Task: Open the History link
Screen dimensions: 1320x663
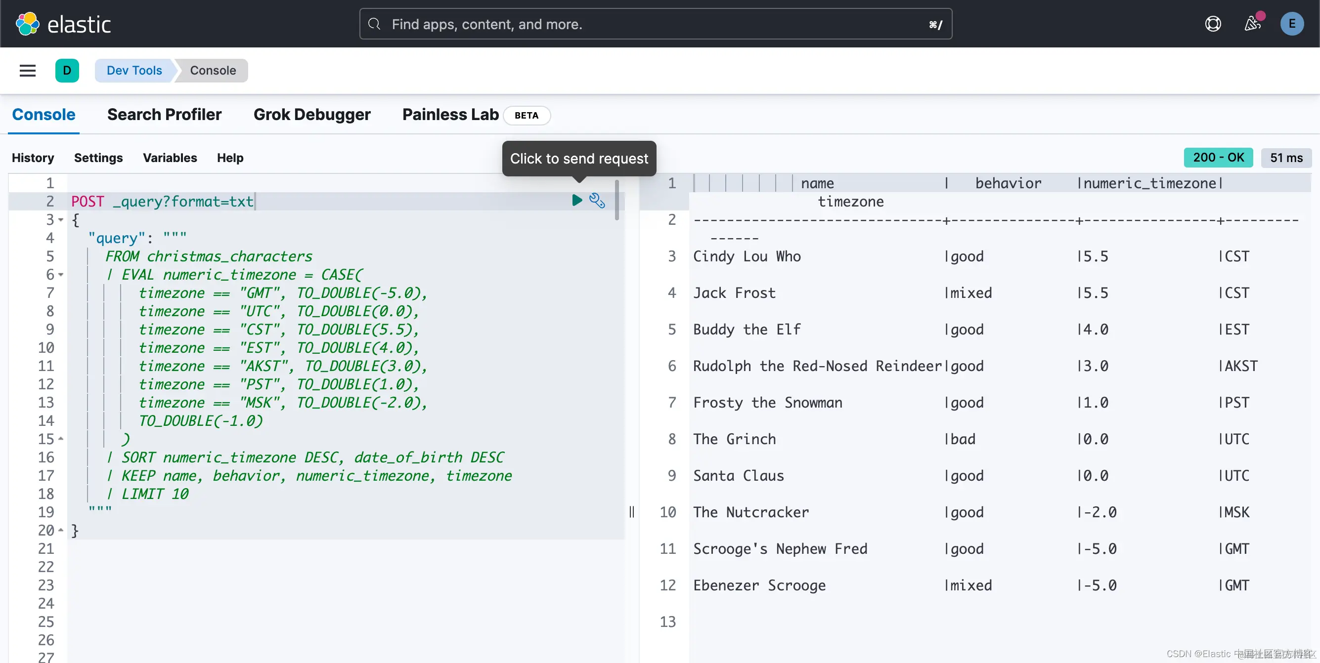Action: pyautogui.click(x=33, y=158)
